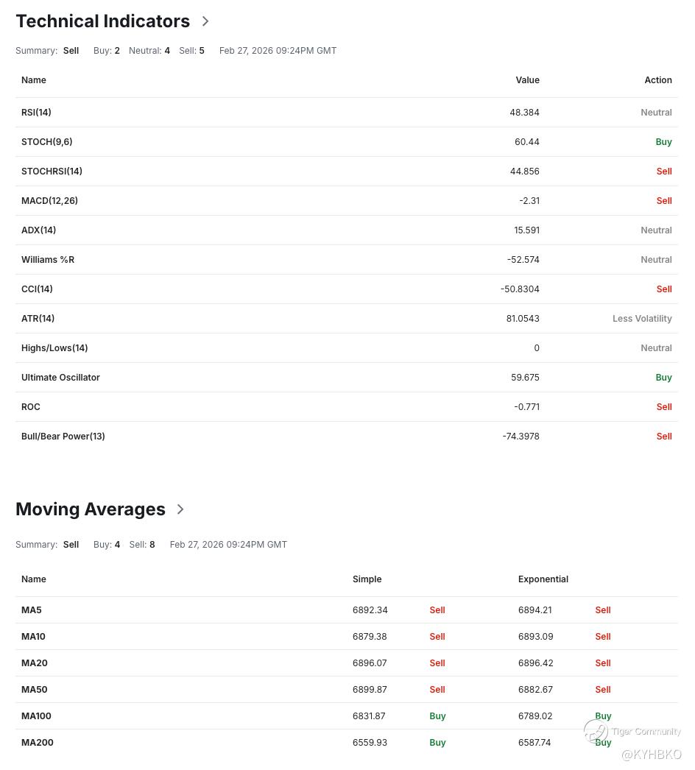Screen dimensions: 695x770
Task: Expand the Moving Averages section arrow
Action: tap(180, 509)
